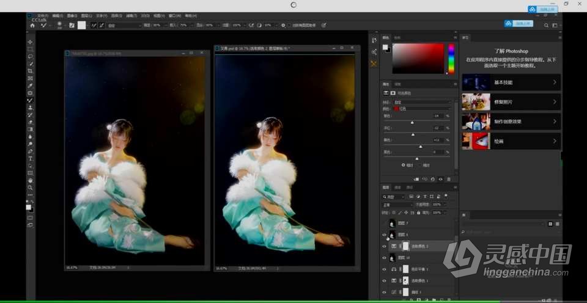This screenshot has width=587, height=303.
Task: Hide the 选取颜色 1 adjustment layer
Action: tap(384, 280)
